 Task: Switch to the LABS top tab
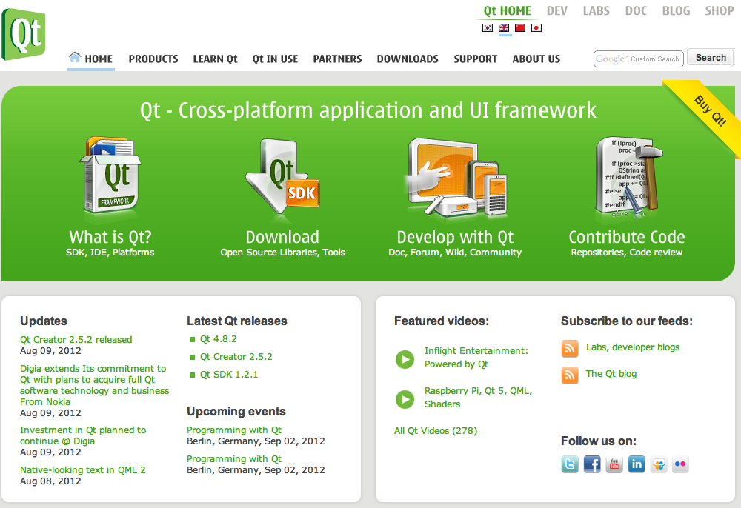point(596,11)
